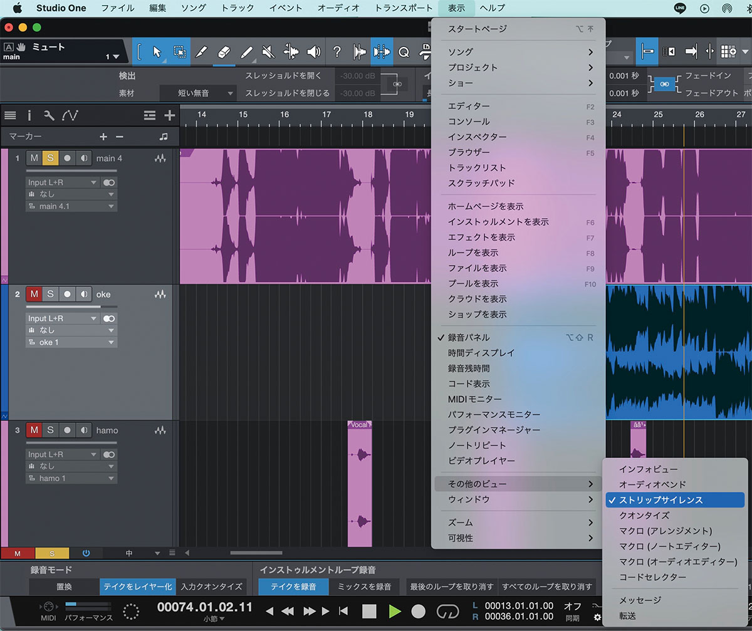Show automation curve icon
Screen dimensions: 752x631
click(70, 115)
